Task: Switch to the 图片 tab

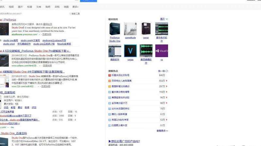Action: 20,7
